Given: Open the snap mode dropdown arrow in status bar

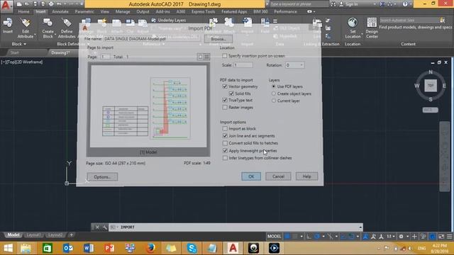Looking at the screenshot, I should pos(301,236).
